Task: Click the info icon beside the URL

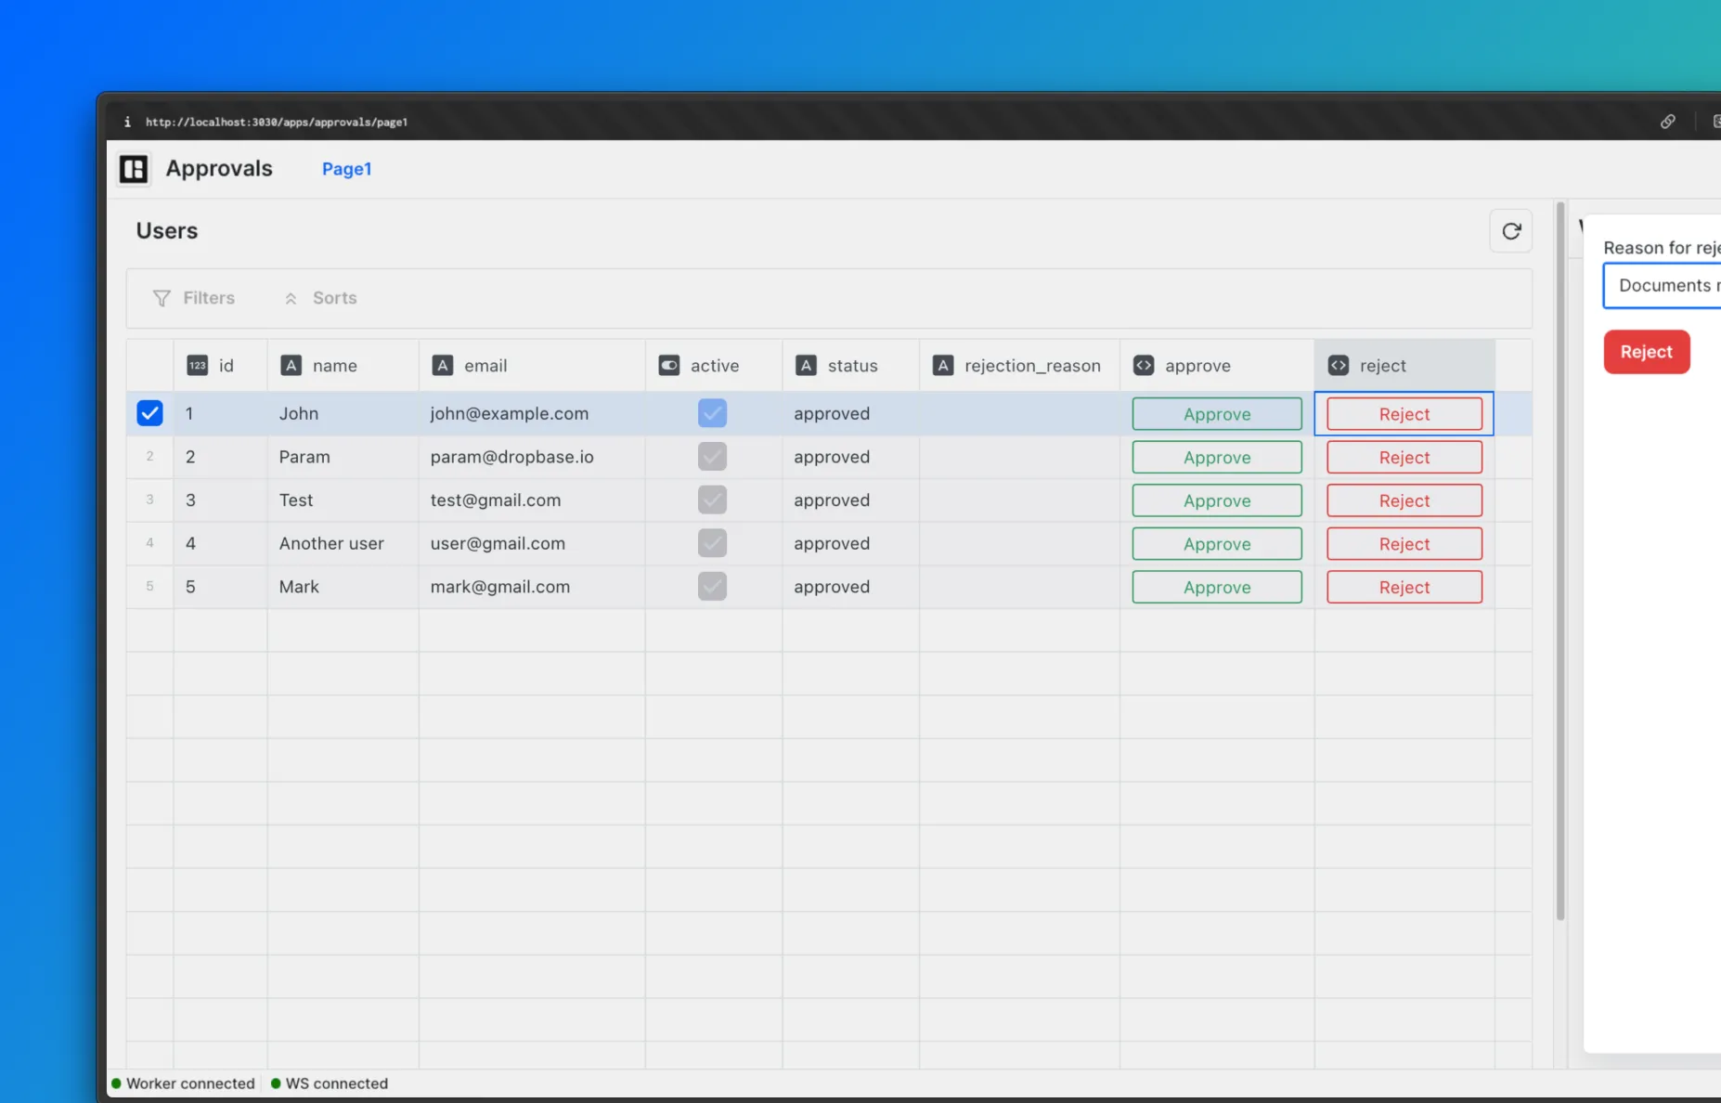Action: (x=127, y=122)
